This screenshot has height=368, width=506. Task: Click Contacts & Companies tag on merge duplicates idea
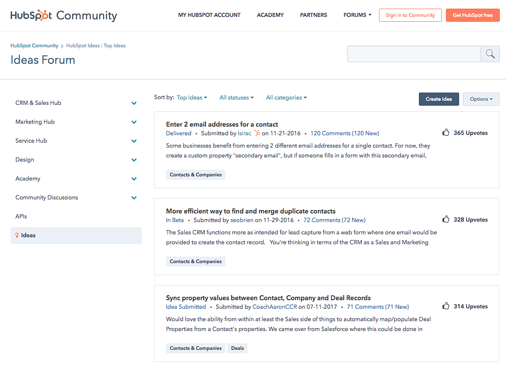(x=195, y=262)
